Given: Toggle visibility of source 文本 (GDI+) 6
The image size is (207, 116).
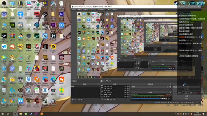Looking at the screenshot, I should point(125,86).
